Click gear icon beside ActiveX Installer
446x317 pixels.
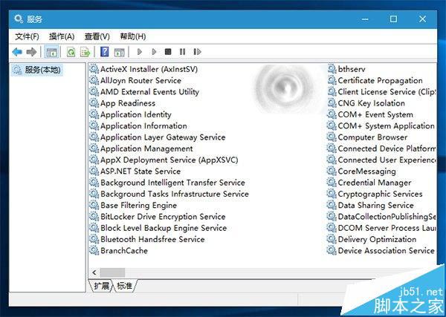point(94,69)
